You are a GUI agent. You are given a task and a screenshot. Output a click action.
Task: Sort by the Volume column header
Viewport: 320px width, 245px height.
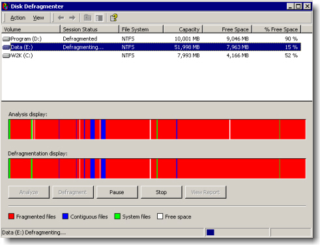tap(31, 29)
